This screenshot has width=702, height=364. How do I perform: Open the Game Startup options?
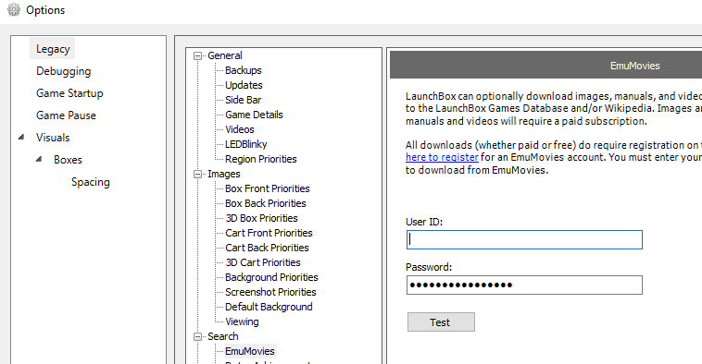69,93
